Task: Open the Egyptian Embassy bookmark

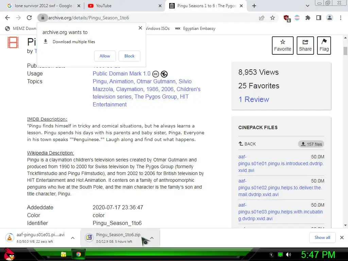Action: [195, 29]
